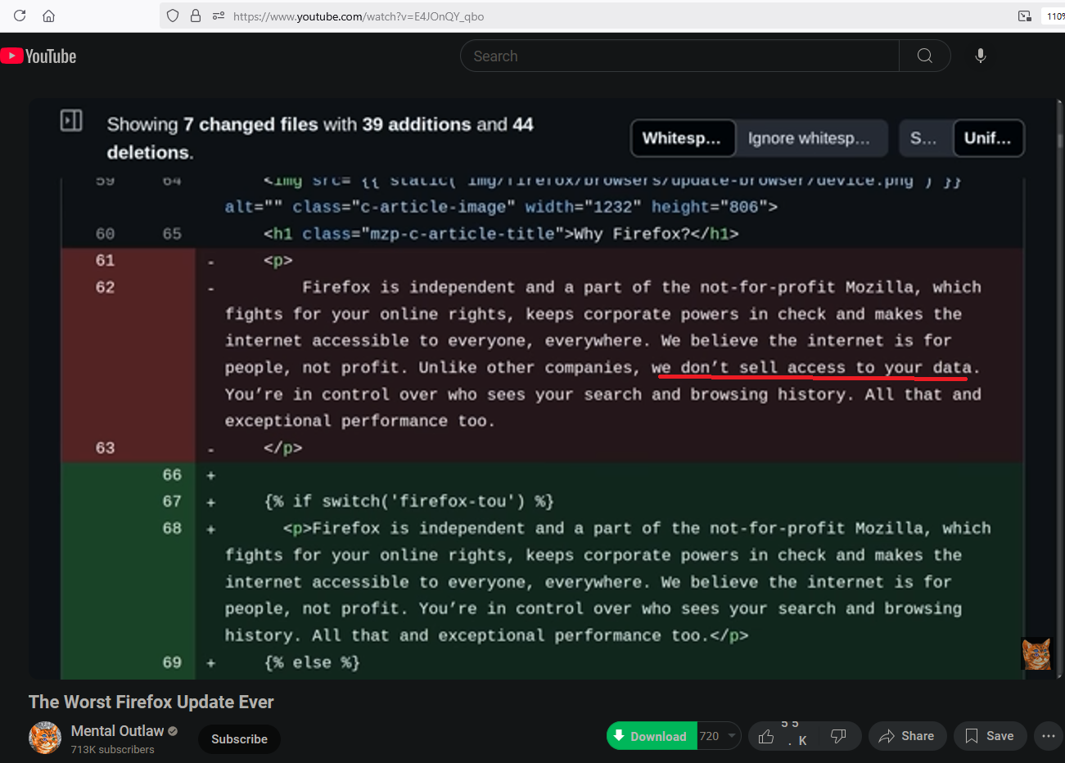Open the more actions ellipsis menu
The image size is (1065, 763).
(1049, 736)
